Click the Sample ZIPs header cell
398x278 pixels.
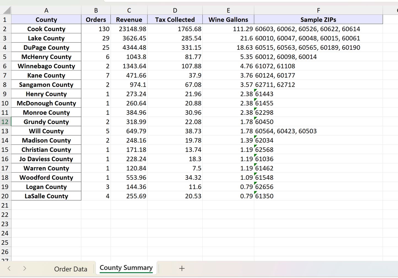point(318,20)
